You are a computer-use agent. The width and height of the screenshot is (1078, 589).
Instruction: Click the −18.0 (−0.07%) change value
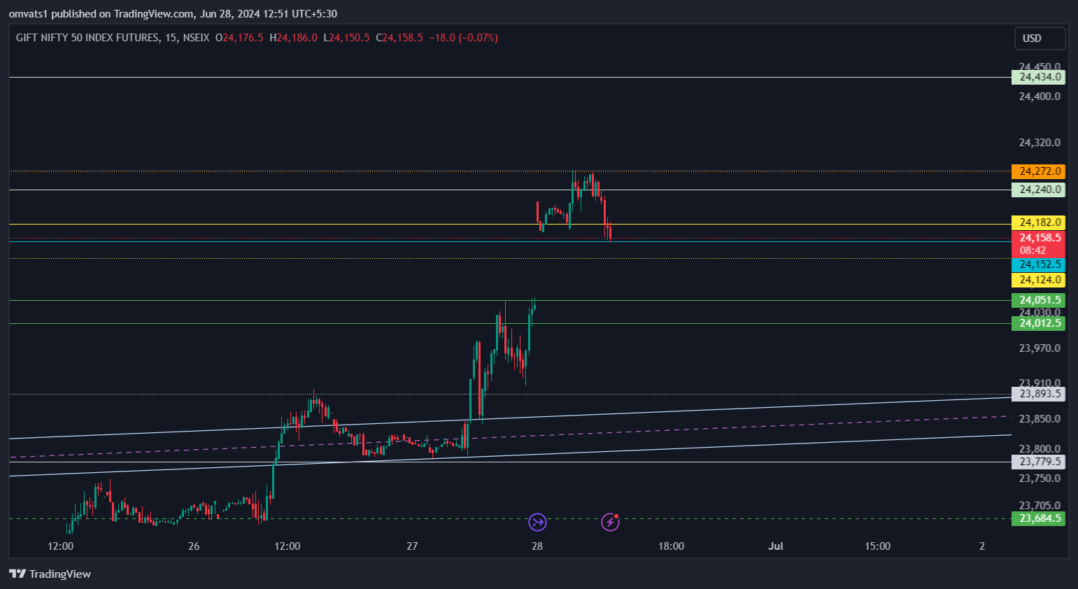[x=463, y=38]
